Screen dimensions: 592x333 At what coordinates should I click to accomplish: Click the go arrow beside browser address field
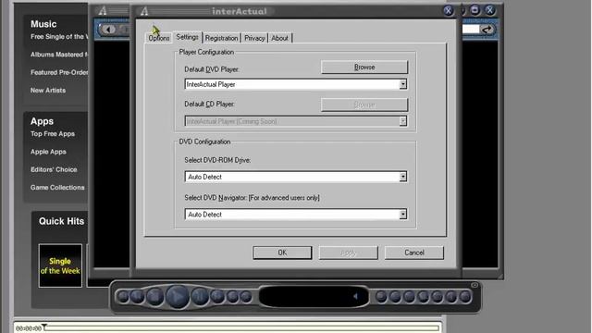click(487, 30)
